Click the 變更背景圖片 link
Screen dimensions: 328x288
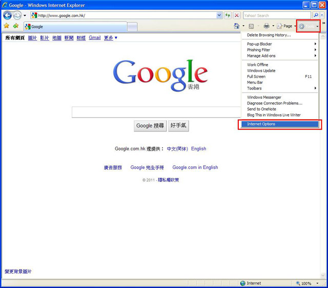tap(18, 272)
